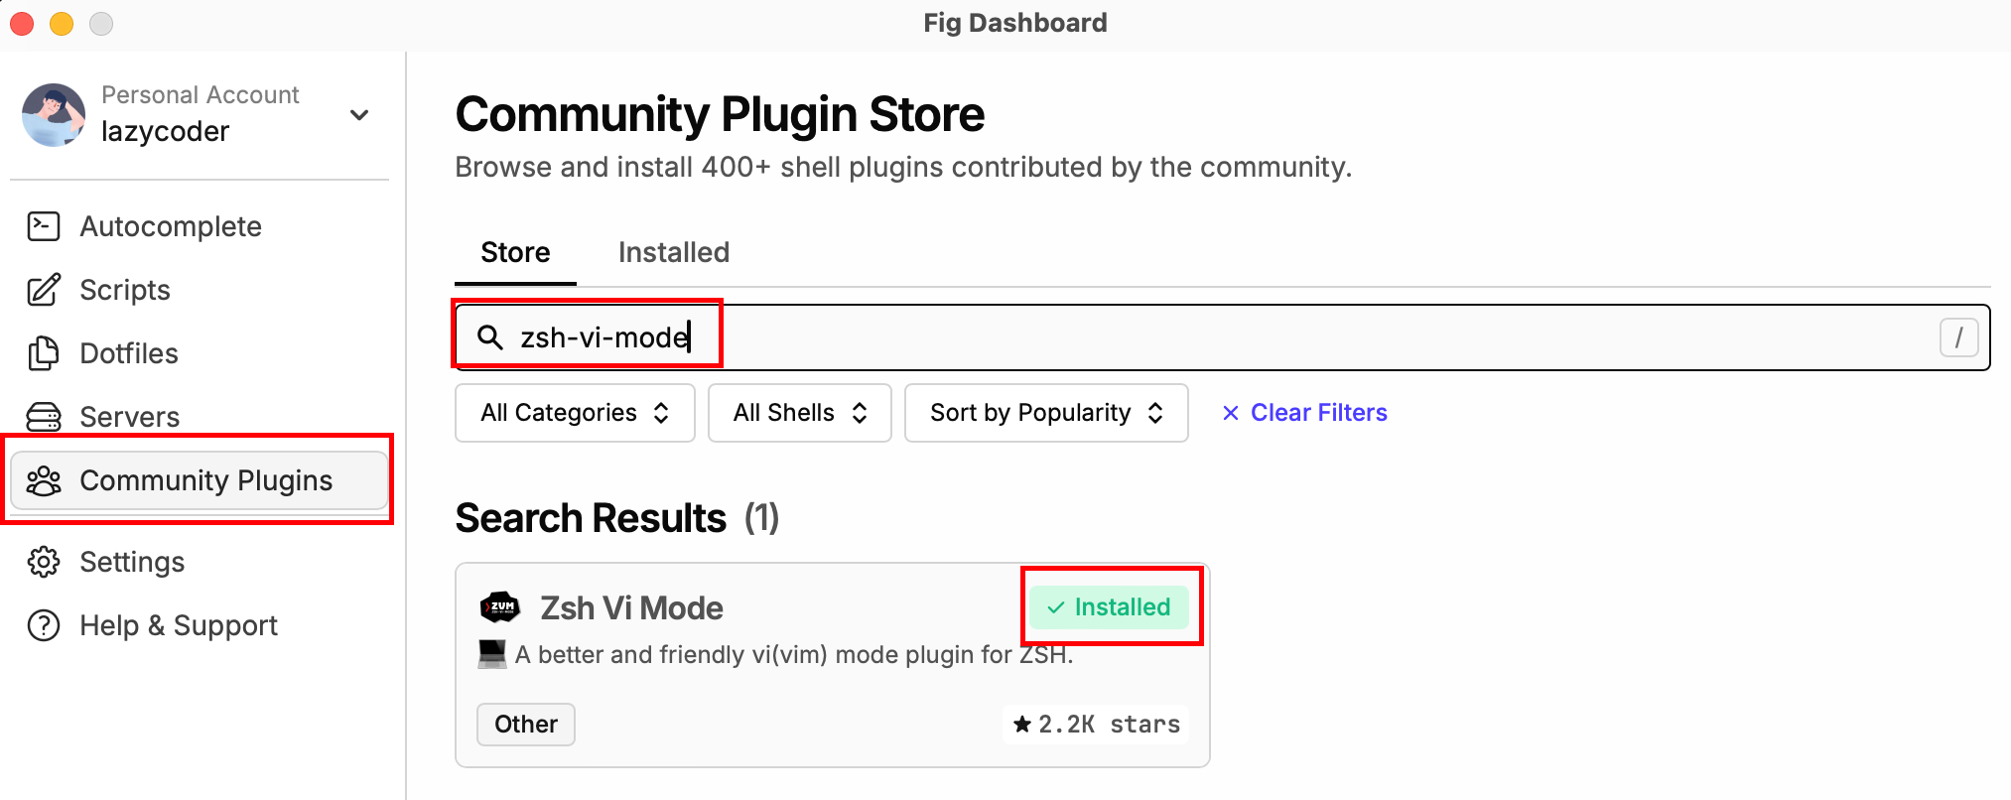Click the Help & Support question icon

tap(44, 625)
